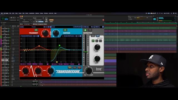Screen dimensions: 178x100
Task: Click the Sustain GAIN knob at top
Action: 56,33
